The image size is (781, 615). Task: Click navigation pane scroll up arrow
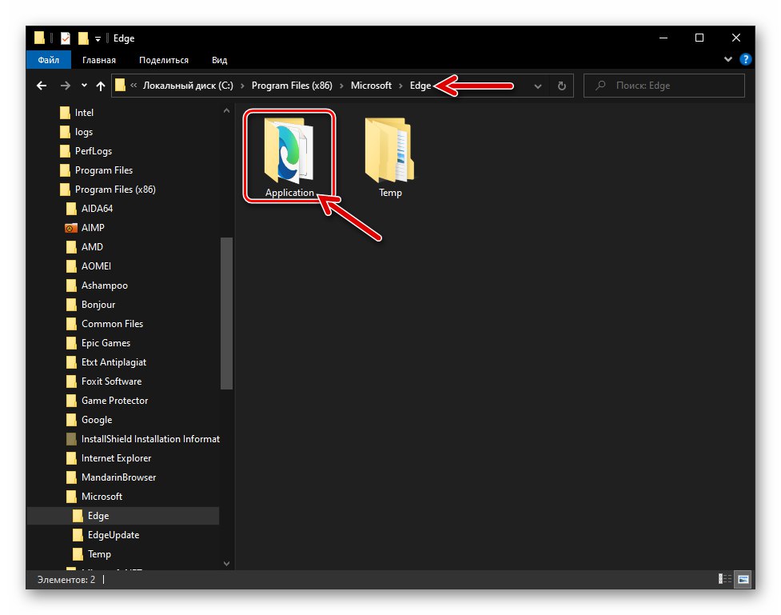tap(227, 110)
